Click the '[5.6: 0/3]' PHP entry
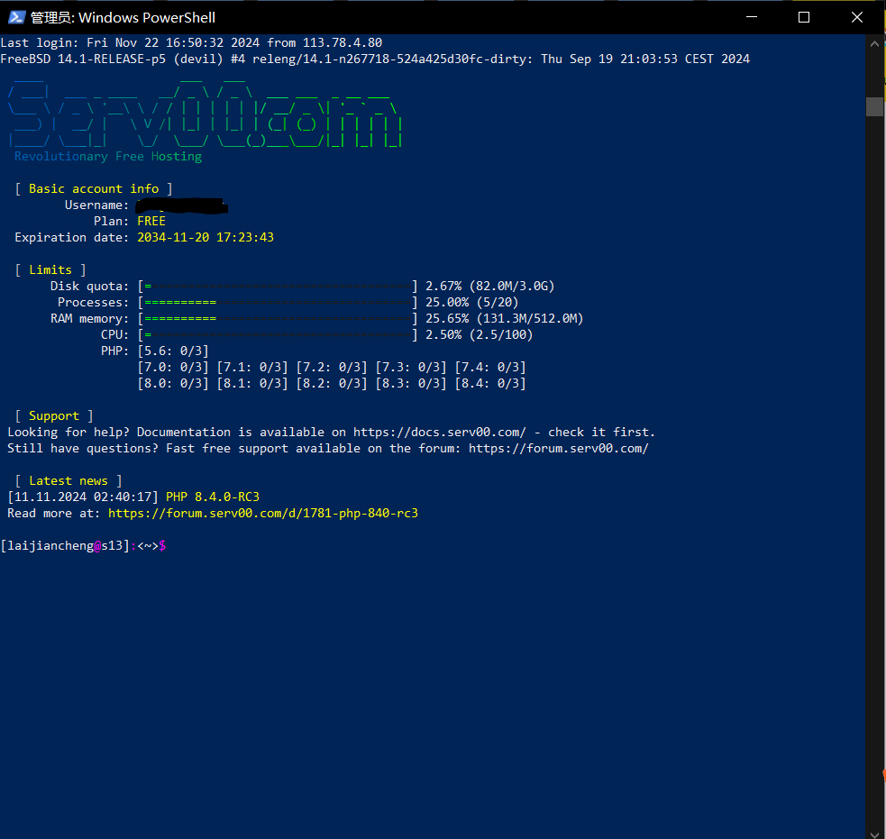 [x=173, y=351]
